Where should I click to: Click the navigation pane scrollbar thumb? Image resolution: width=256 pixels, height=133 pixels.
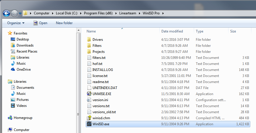[79, 83]
